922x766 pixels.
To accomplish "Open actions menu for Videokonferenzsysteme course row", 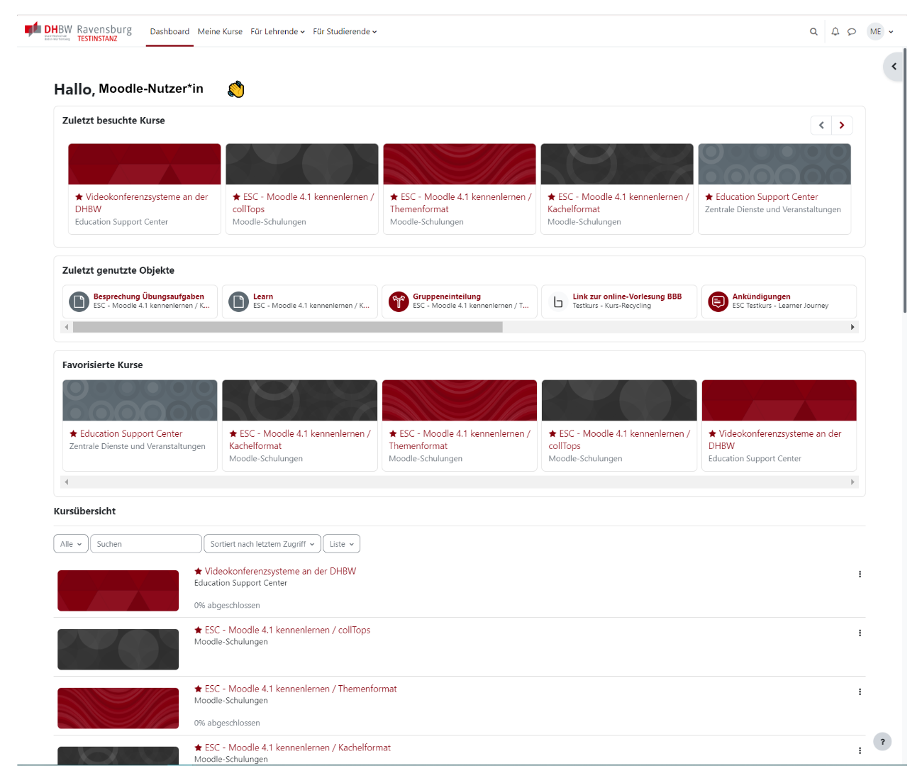I will pos(860,574).
